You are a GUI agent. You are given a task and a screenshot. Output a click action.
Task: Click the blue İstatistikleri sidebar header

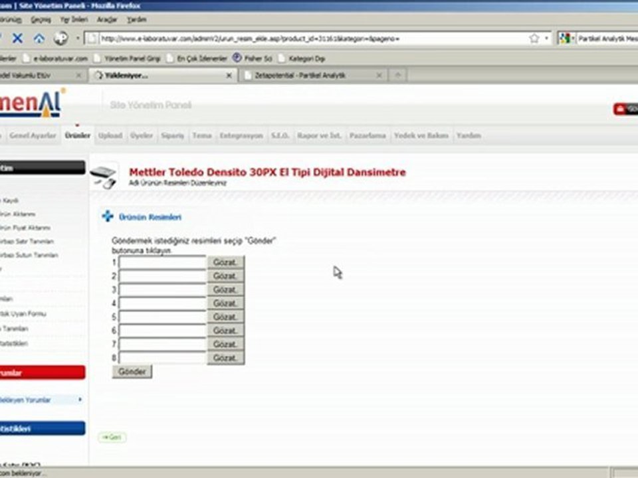click(x=43, y=428)
